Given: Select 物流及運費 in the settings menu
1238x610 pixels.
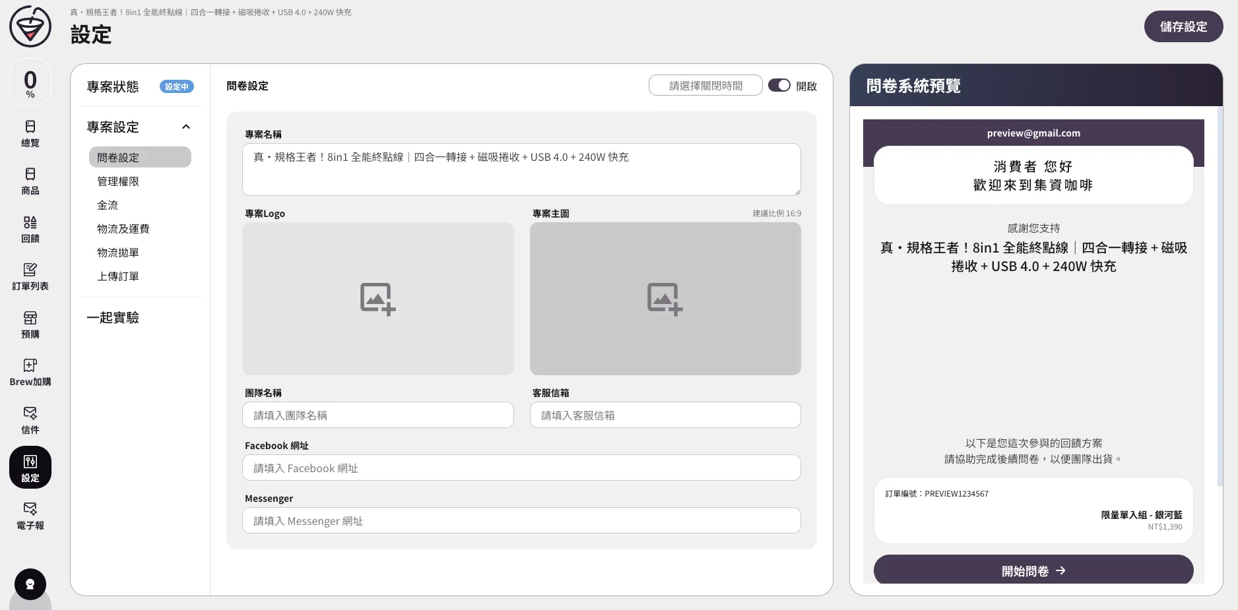Looking at the screenshot, I should coord(123,229).
